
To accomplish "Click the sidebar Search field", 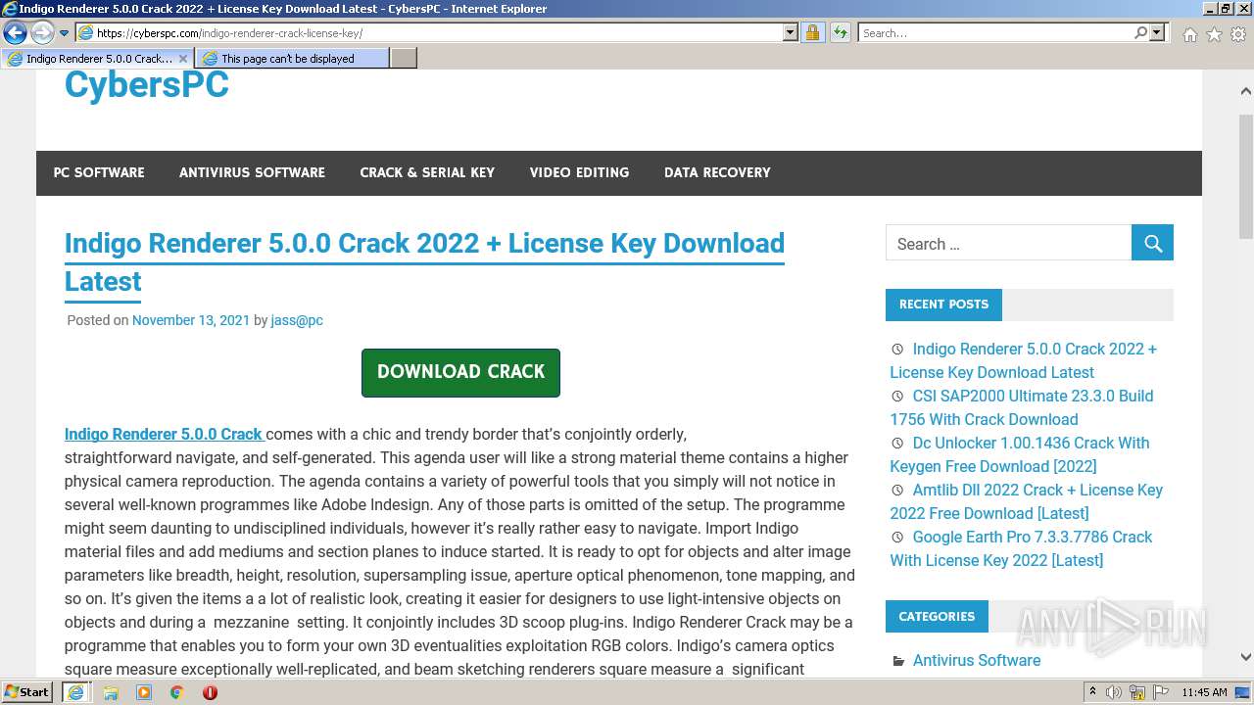I will pos(1008,243).
